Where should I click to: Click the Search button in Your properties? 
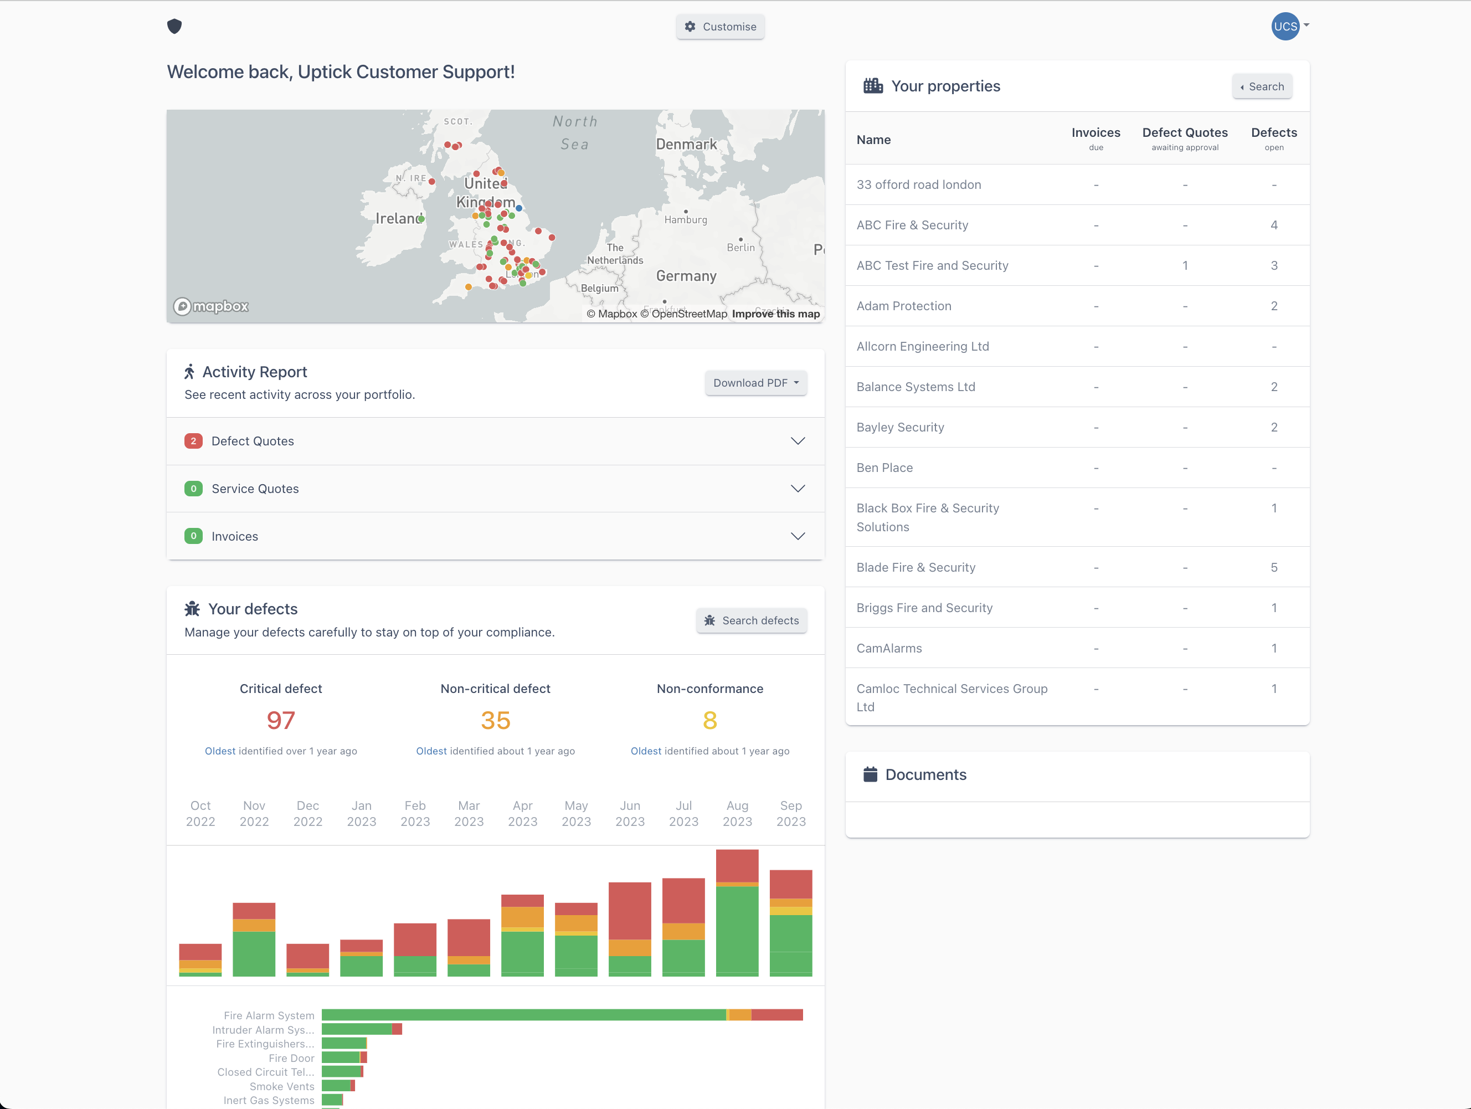click(x=1262, y=86)
